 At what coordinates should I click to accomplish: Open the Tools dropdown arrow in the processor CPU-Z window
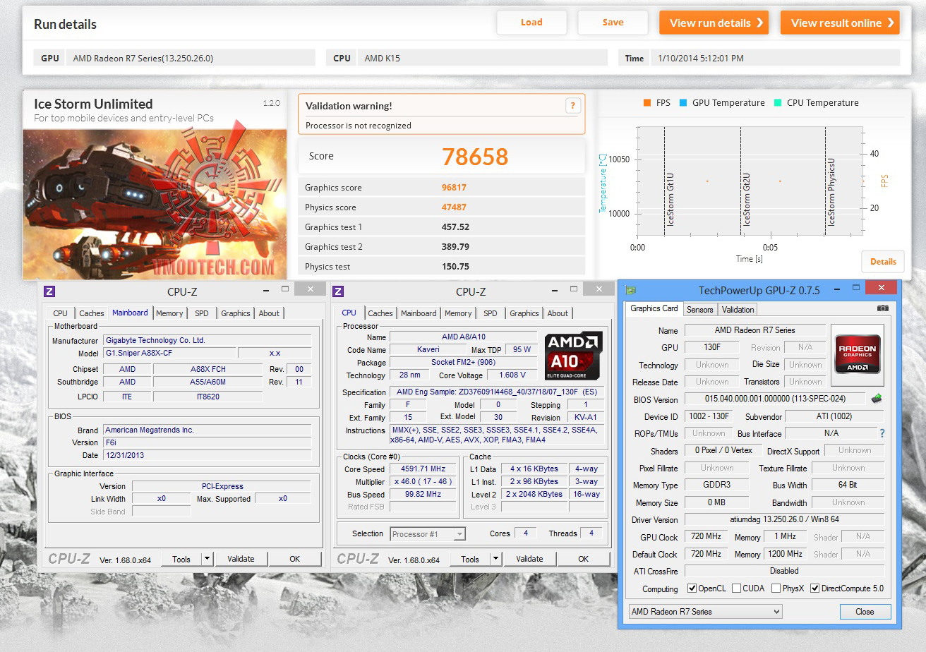(495, 559)
